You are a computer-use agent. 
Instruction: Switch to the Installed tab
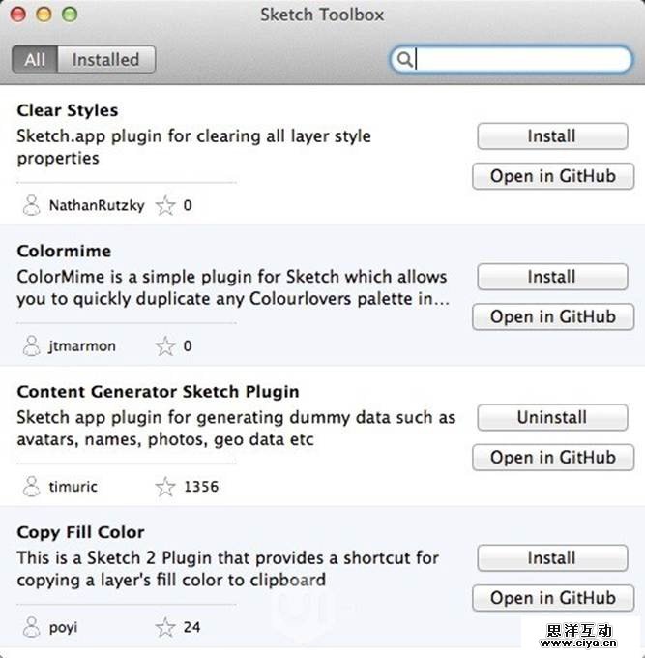[x=105, y=60]
